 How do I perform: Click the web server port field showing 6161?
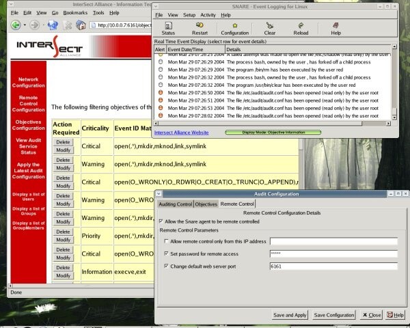click(333, 266)
